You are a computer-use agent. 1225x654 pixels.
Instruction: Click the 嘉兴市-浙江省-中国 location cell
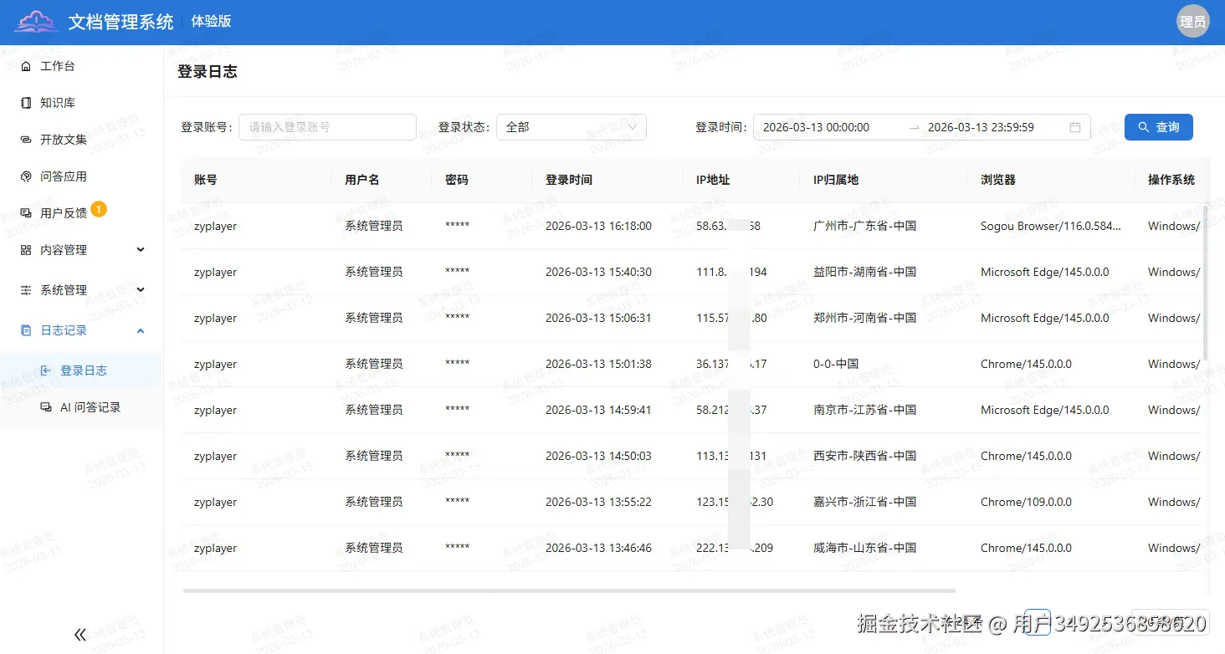[864, 502]
